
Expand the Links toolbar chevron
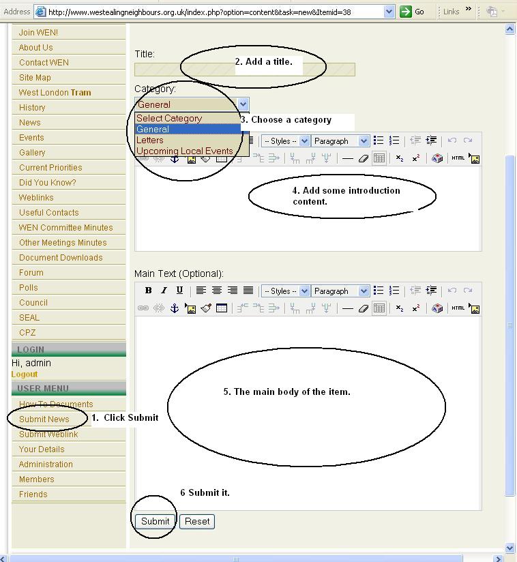tap(469, 9)
